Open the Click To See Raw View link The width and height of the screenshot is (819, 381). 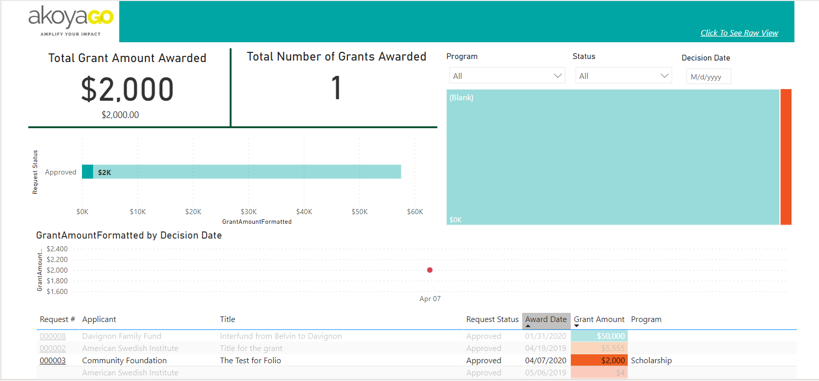(x=739, y=33)
